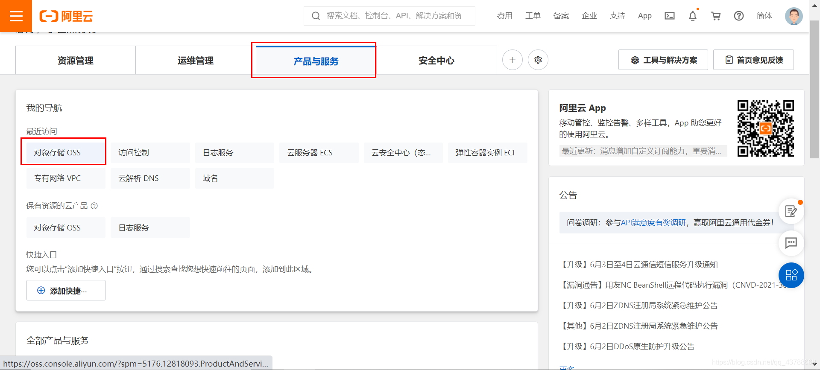Select 产品与服务 tab
The image size is (820, 370).
316,61
